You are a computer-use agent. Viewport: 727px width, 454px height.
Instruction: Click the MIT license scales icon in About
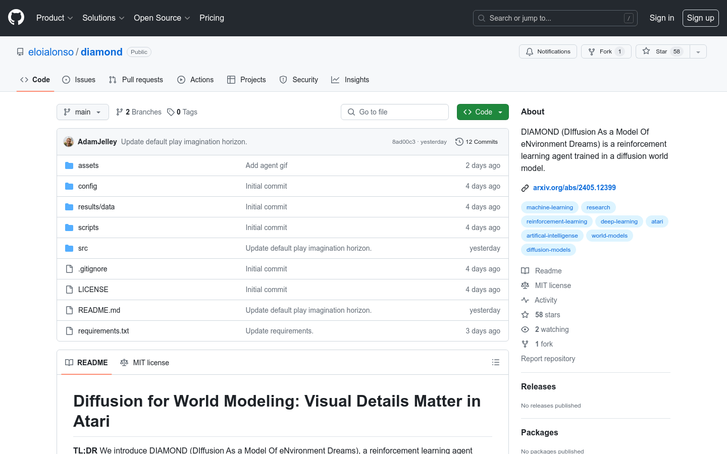525,286
